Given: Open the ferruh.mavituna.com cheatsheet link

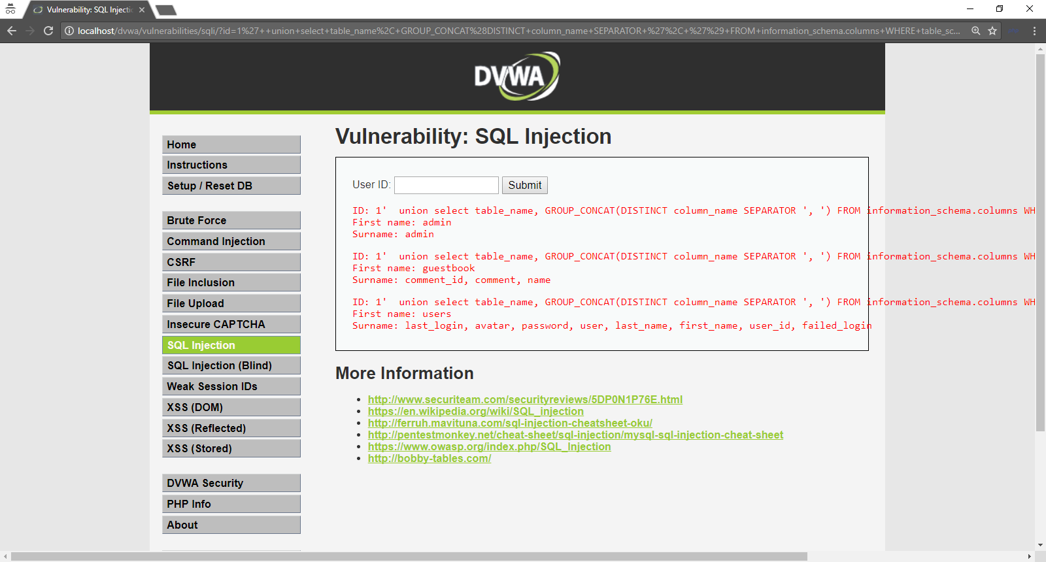Looking at the screenshot, I should point(510,423).
